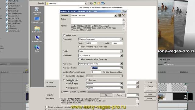Click Cancel in the Custom Settings dialog

119,95
